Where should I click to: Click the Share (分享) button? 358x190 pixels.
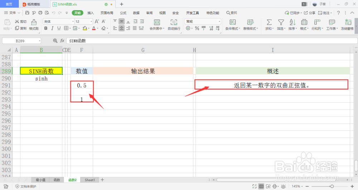[x=309, y=13]
